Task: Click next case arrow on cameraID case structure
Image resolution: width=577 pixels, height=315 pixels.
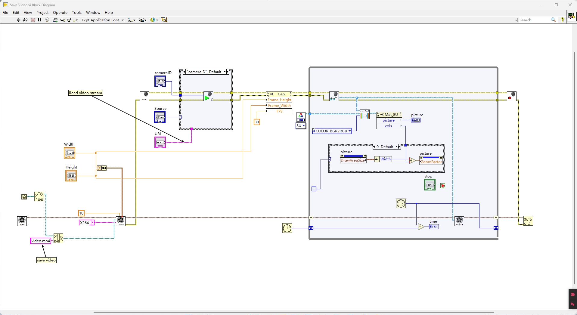Action: pyautogui.click(x=228, y=72)
